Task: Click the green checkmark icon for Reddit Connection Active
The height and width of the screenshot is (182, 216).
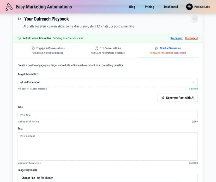Action: (x=19, y=38)
